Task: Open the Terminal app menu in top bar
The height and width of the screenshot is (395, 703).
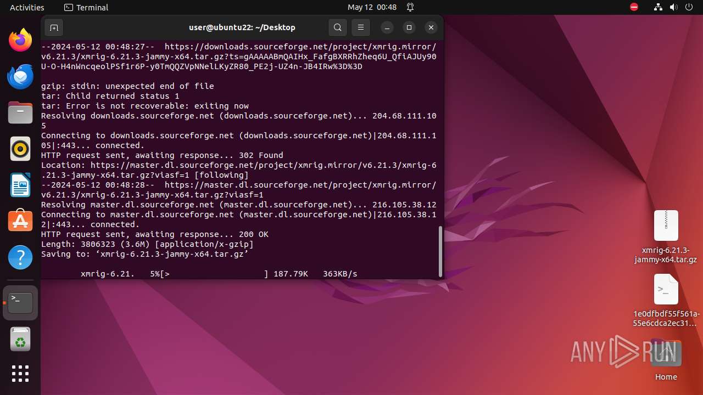Action: tap(86, 7)
